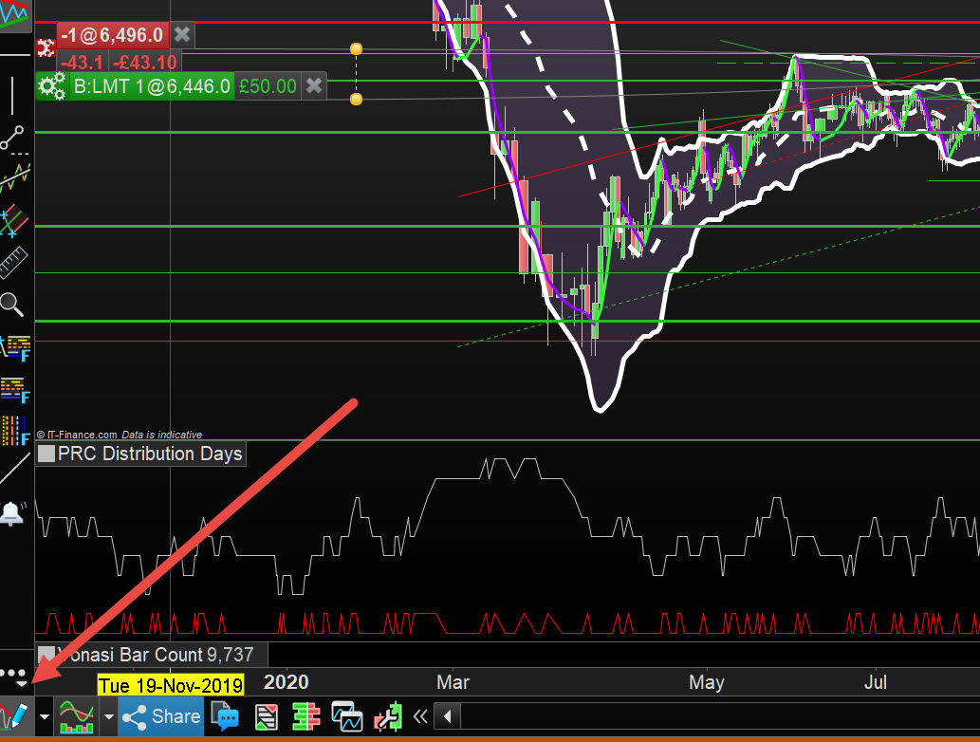Image resolution: width=980 pixels, height=742 pixels.
Task: Select the alert bell tool
Action: [12, 513]
